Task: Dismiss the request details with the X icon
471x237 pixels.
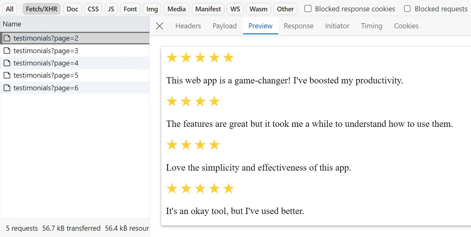Action: (x=159, y=26)
